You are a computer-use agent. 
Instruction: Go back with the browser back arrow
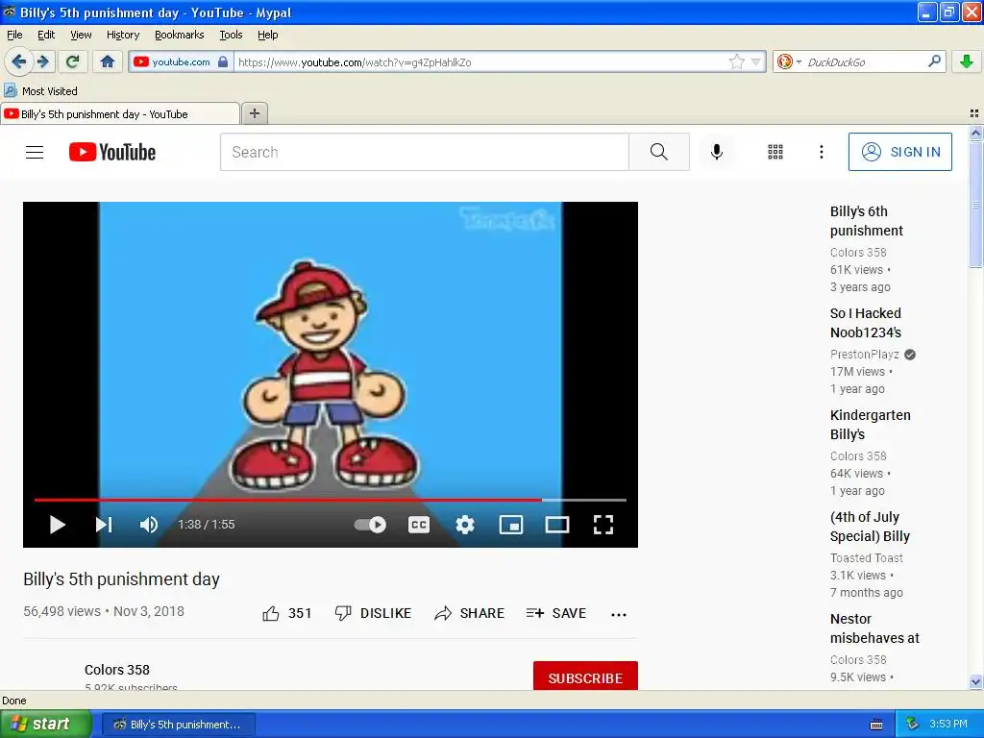[x=19, y=61]
